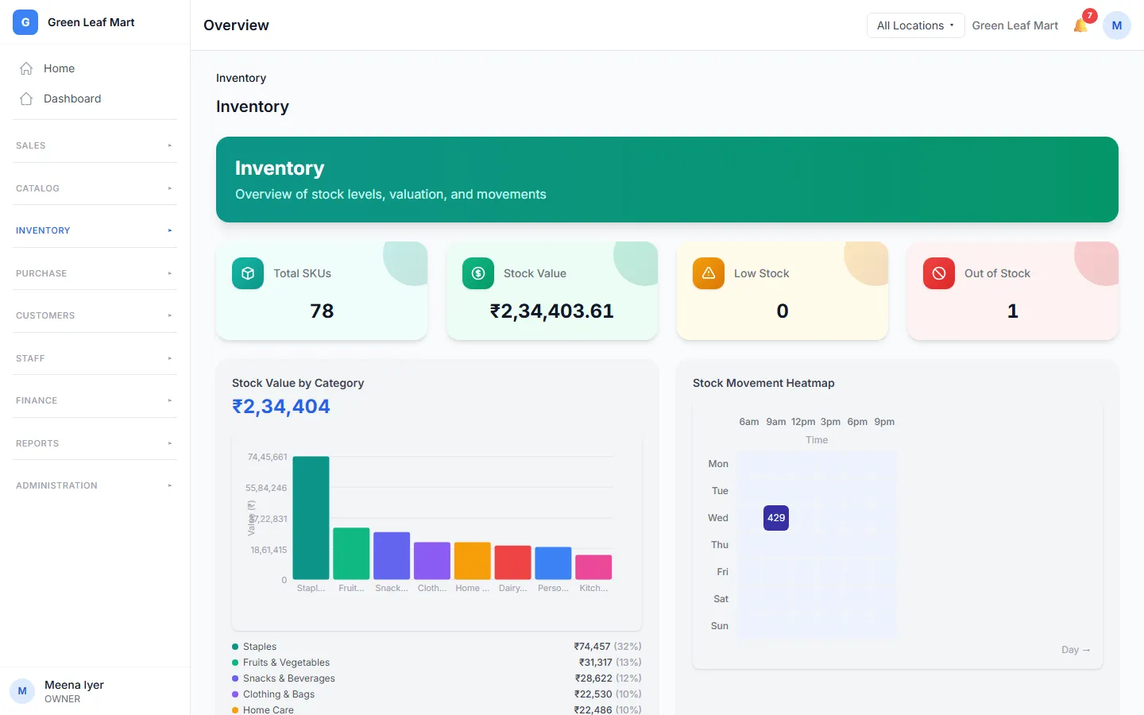1144x715 pixels.
Task: Click the 429 heatmap cell on Wednesday
Action: click(776, 518)
